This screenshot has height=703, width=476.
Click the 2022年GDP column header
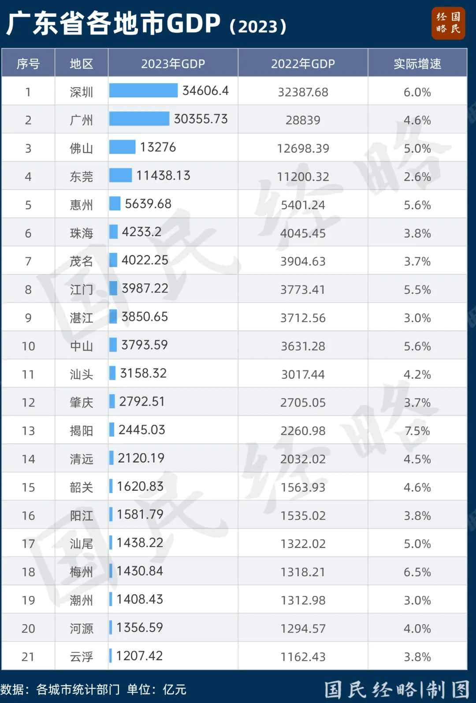coord(303,64)
